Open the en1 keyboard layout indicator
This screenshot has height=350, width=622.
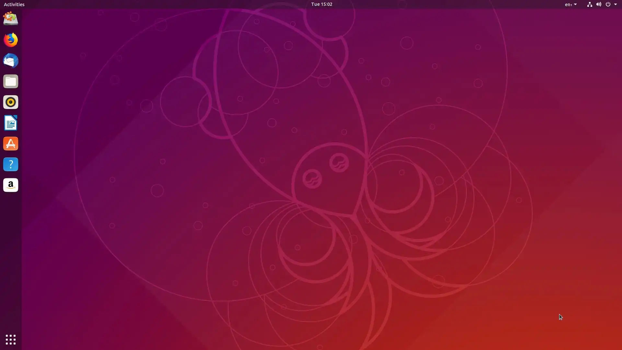click(x=568, y=5)
